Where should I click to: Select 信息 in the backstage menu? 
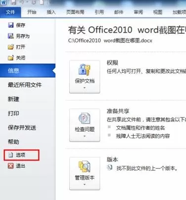point(28,71)
